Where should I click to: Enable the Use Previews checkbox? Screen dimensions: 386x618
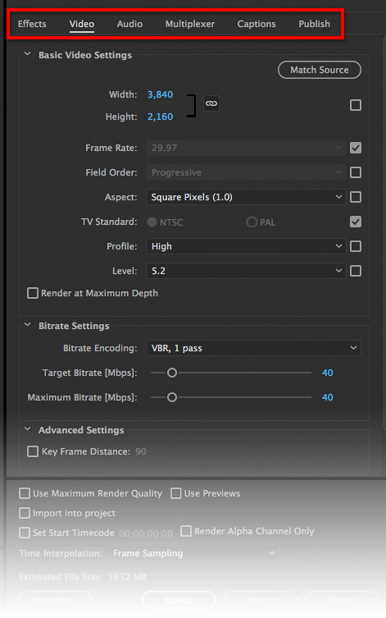tap(176, 493)
